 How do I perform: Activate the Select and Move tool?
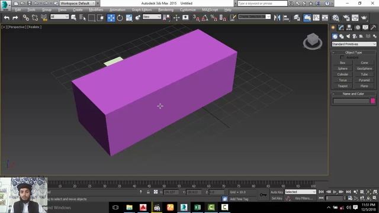click(111, 18)
